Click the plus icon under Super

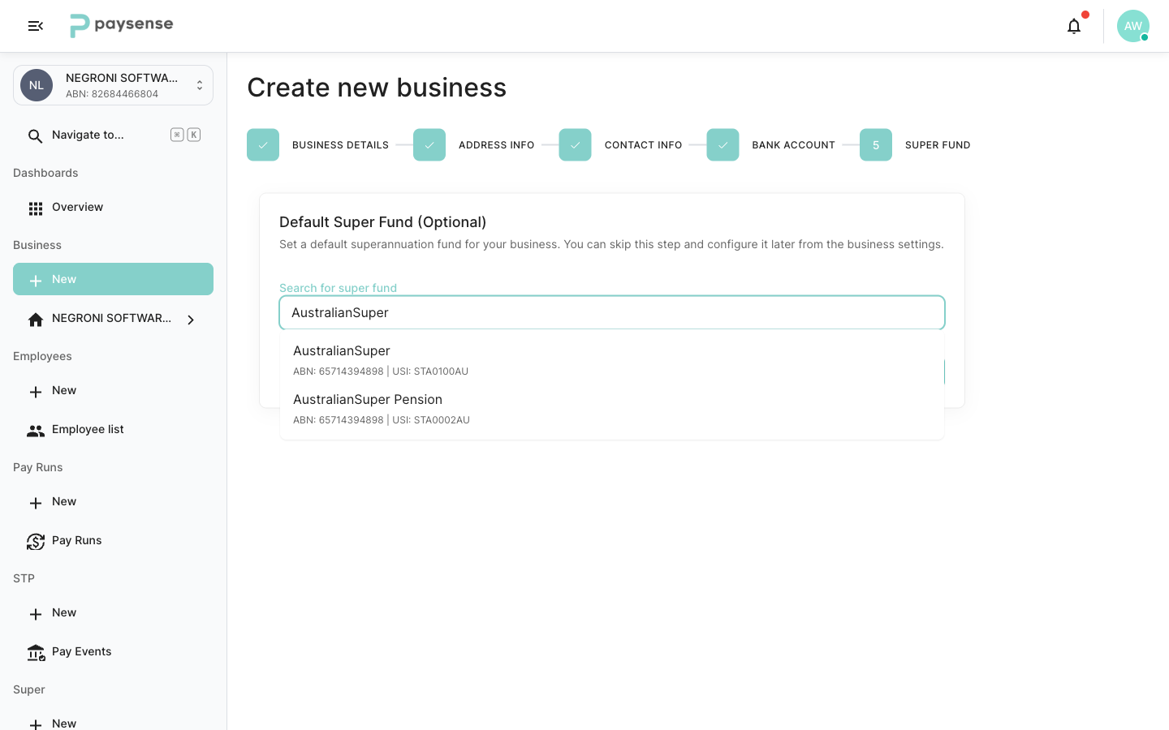36,724
